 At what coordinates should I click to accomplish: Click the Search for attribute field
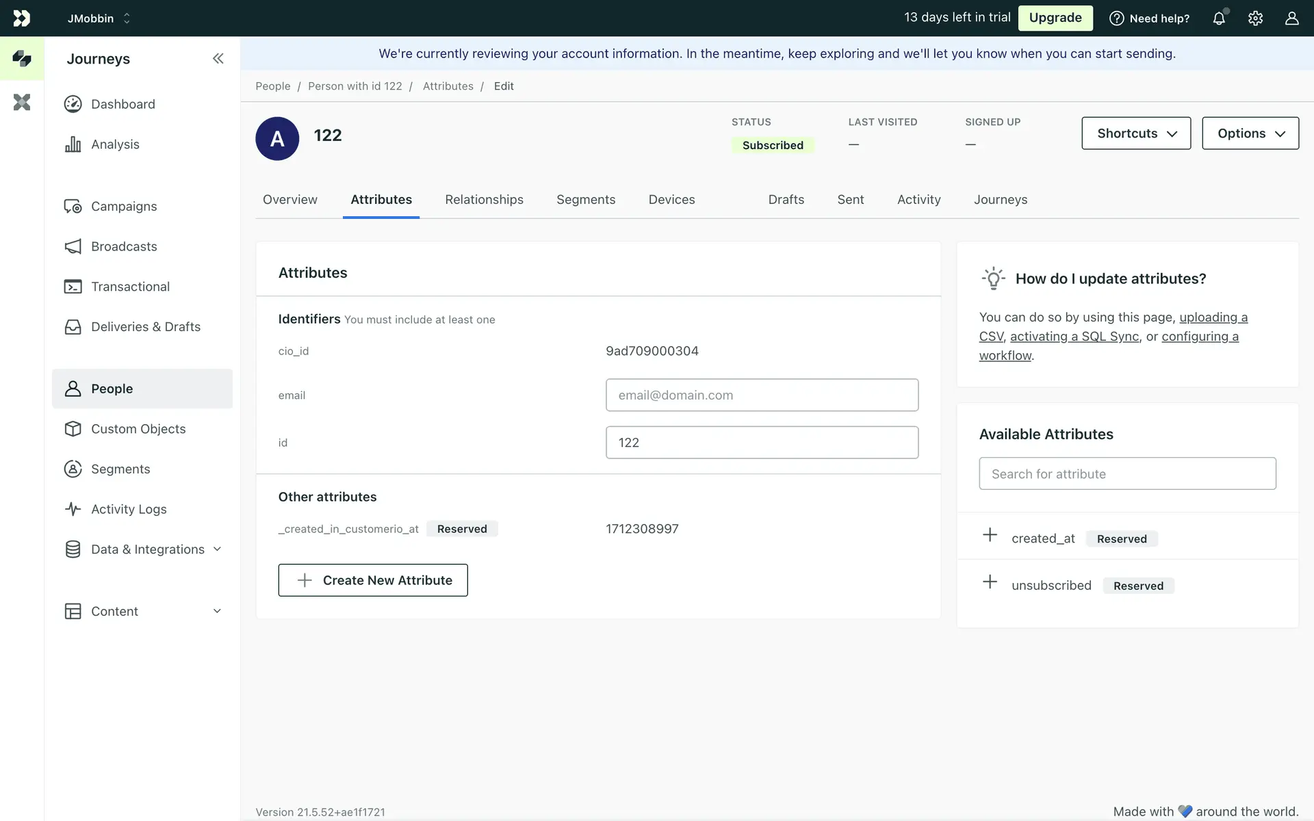coord(1127,473)
